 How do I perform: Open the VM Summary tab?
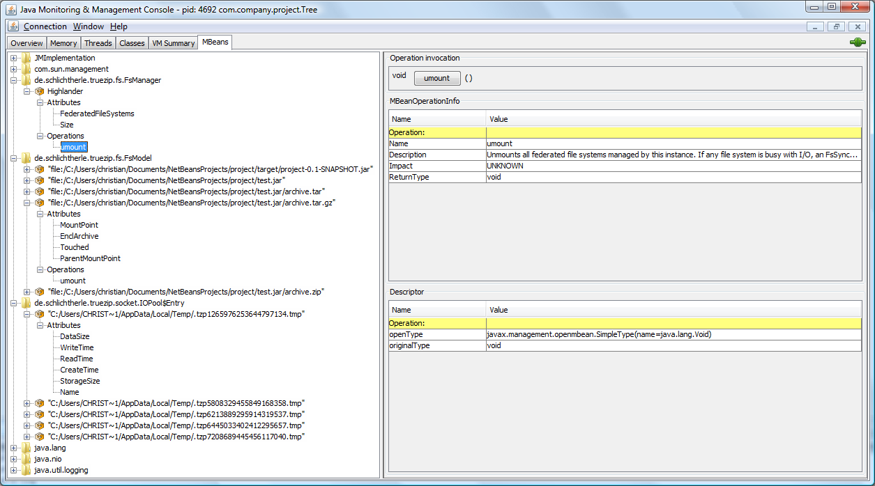[x=174, y=43]
